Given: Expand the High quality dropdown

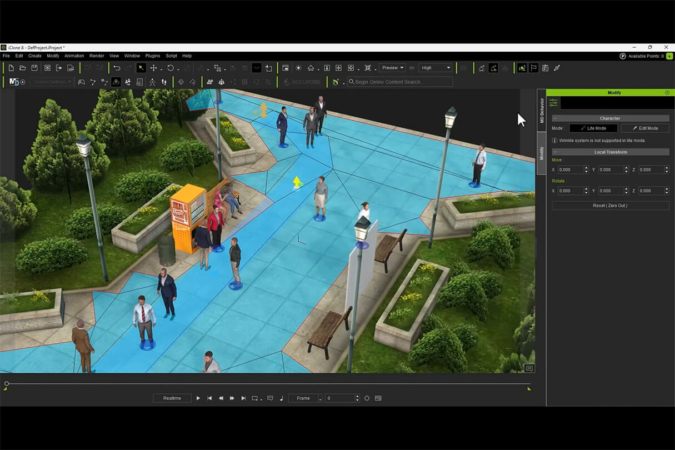Looking at the screenshot, I should click(x=436, y=68).
